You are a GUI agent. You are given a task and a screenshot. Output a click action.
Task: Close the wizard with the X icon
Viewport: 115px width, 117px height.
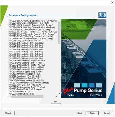point(112,3)
